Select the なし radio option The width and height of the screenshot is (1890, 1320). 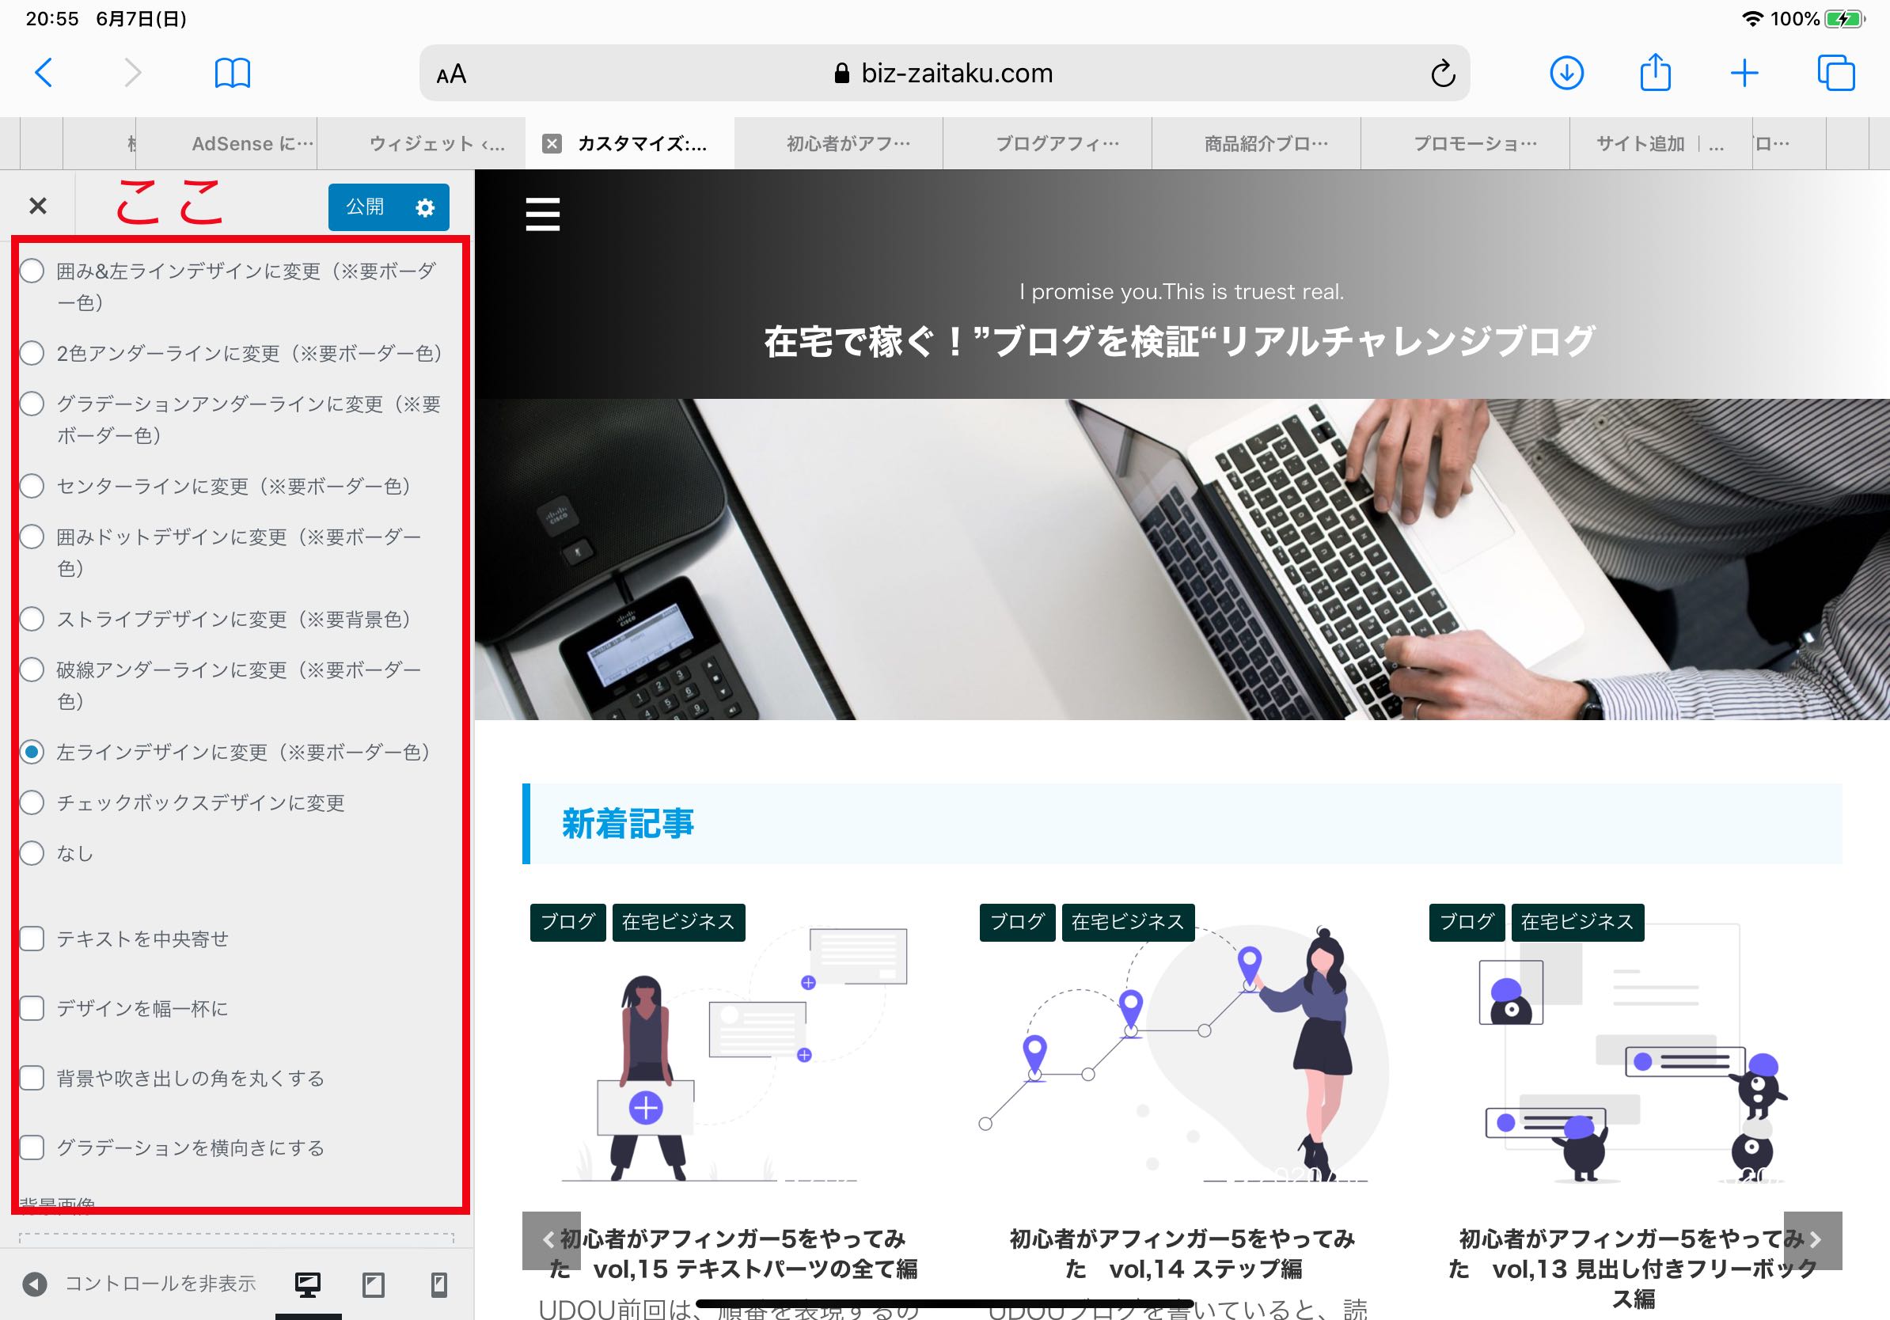[x=32, y=853]
